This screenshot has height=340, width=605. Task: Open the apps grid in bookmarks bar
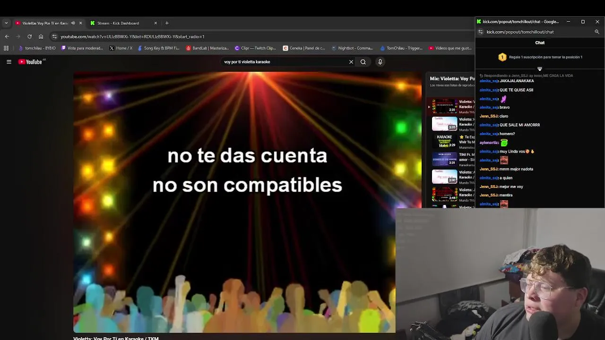point(6,48)
